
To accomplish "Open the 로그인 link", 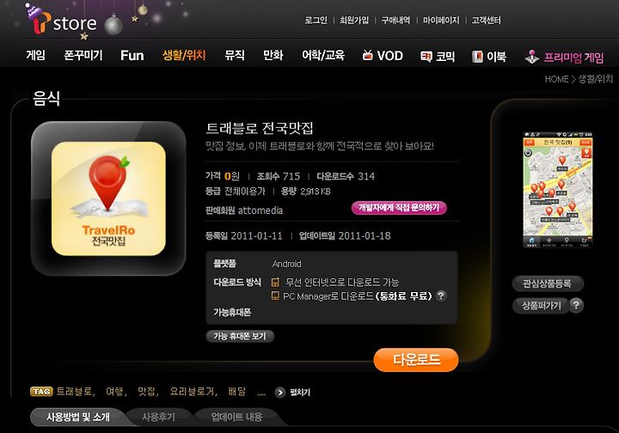I will (x=316, y=20).
